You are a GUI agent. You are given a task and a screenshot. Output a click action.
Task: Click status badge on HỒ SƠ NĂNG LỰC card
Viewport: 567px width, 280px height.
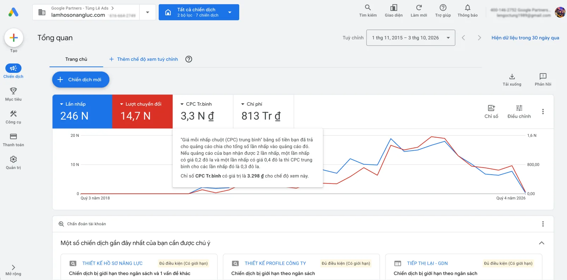click(x=184, y=263)
